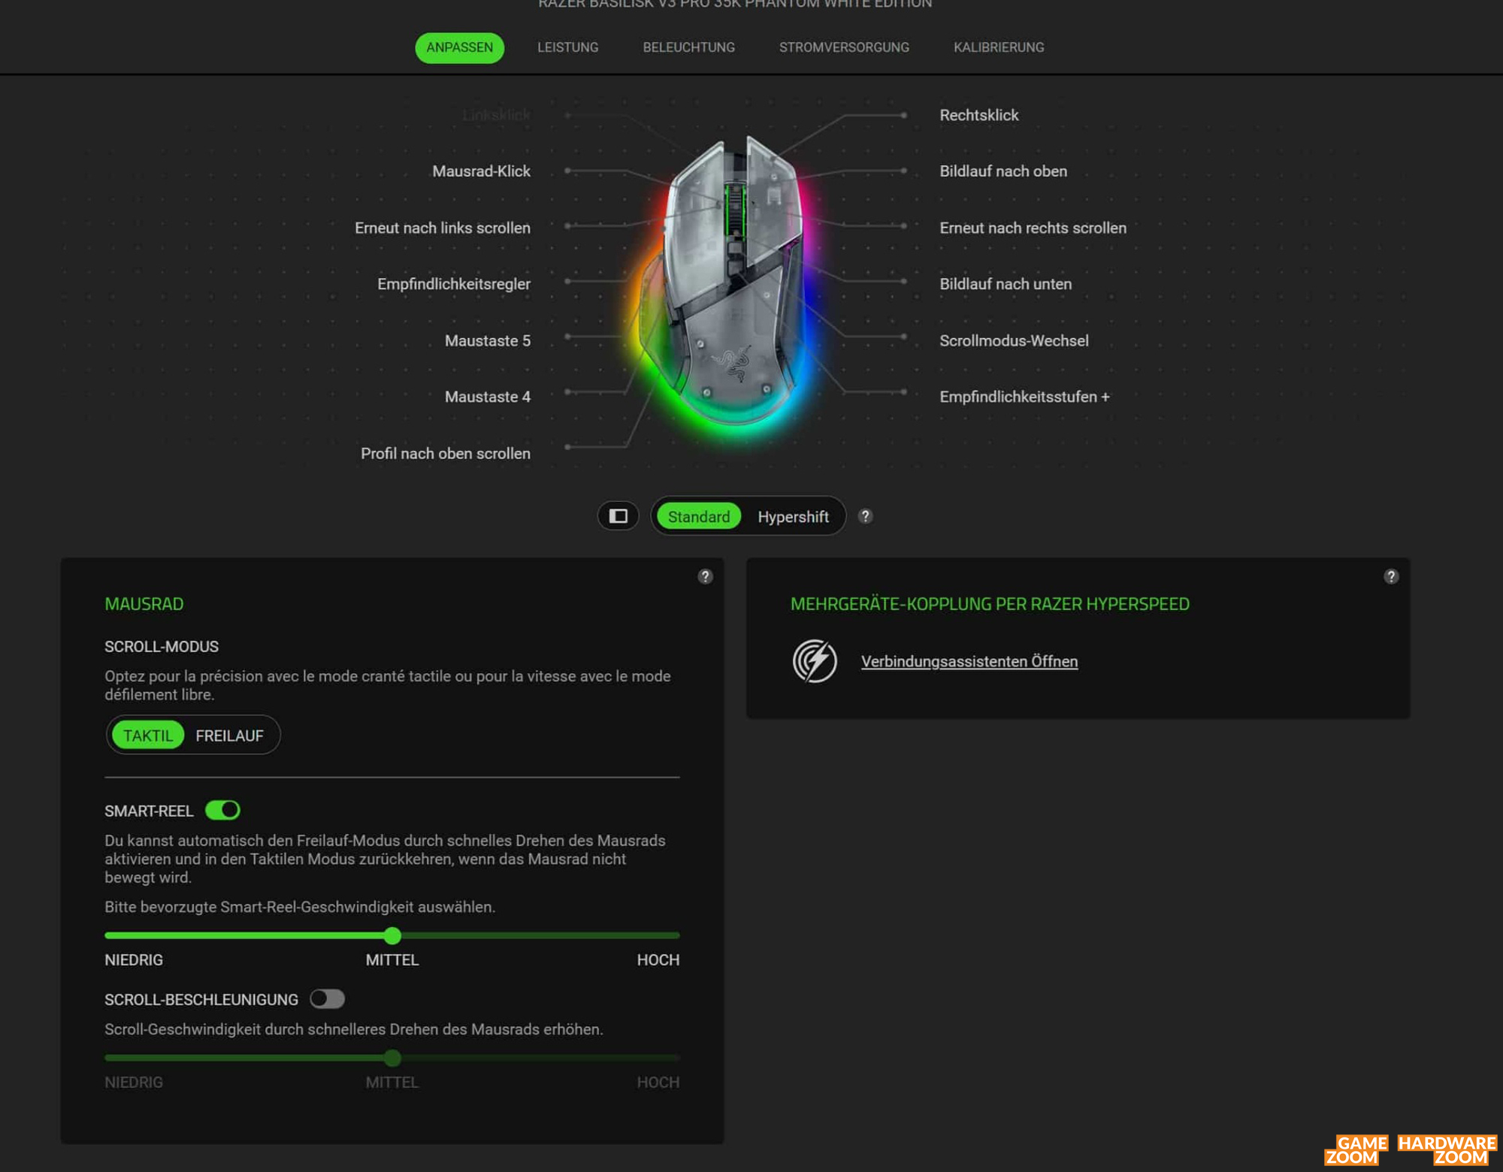The height and width of the screenshot is (1172, 1503).
Task: Select Standard button mapping mode
Action: pyautogui.click(x=699, y=517)
